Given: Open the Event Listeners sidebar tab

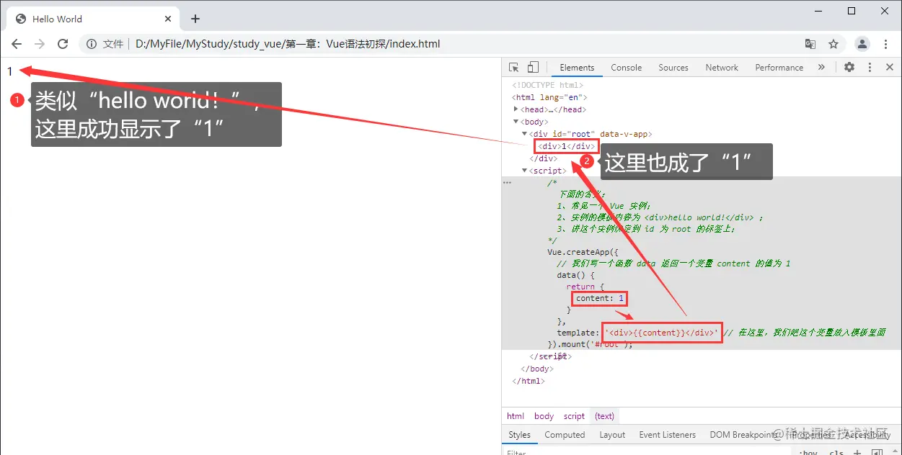Looking at the screenshot, I should (668, 435).
